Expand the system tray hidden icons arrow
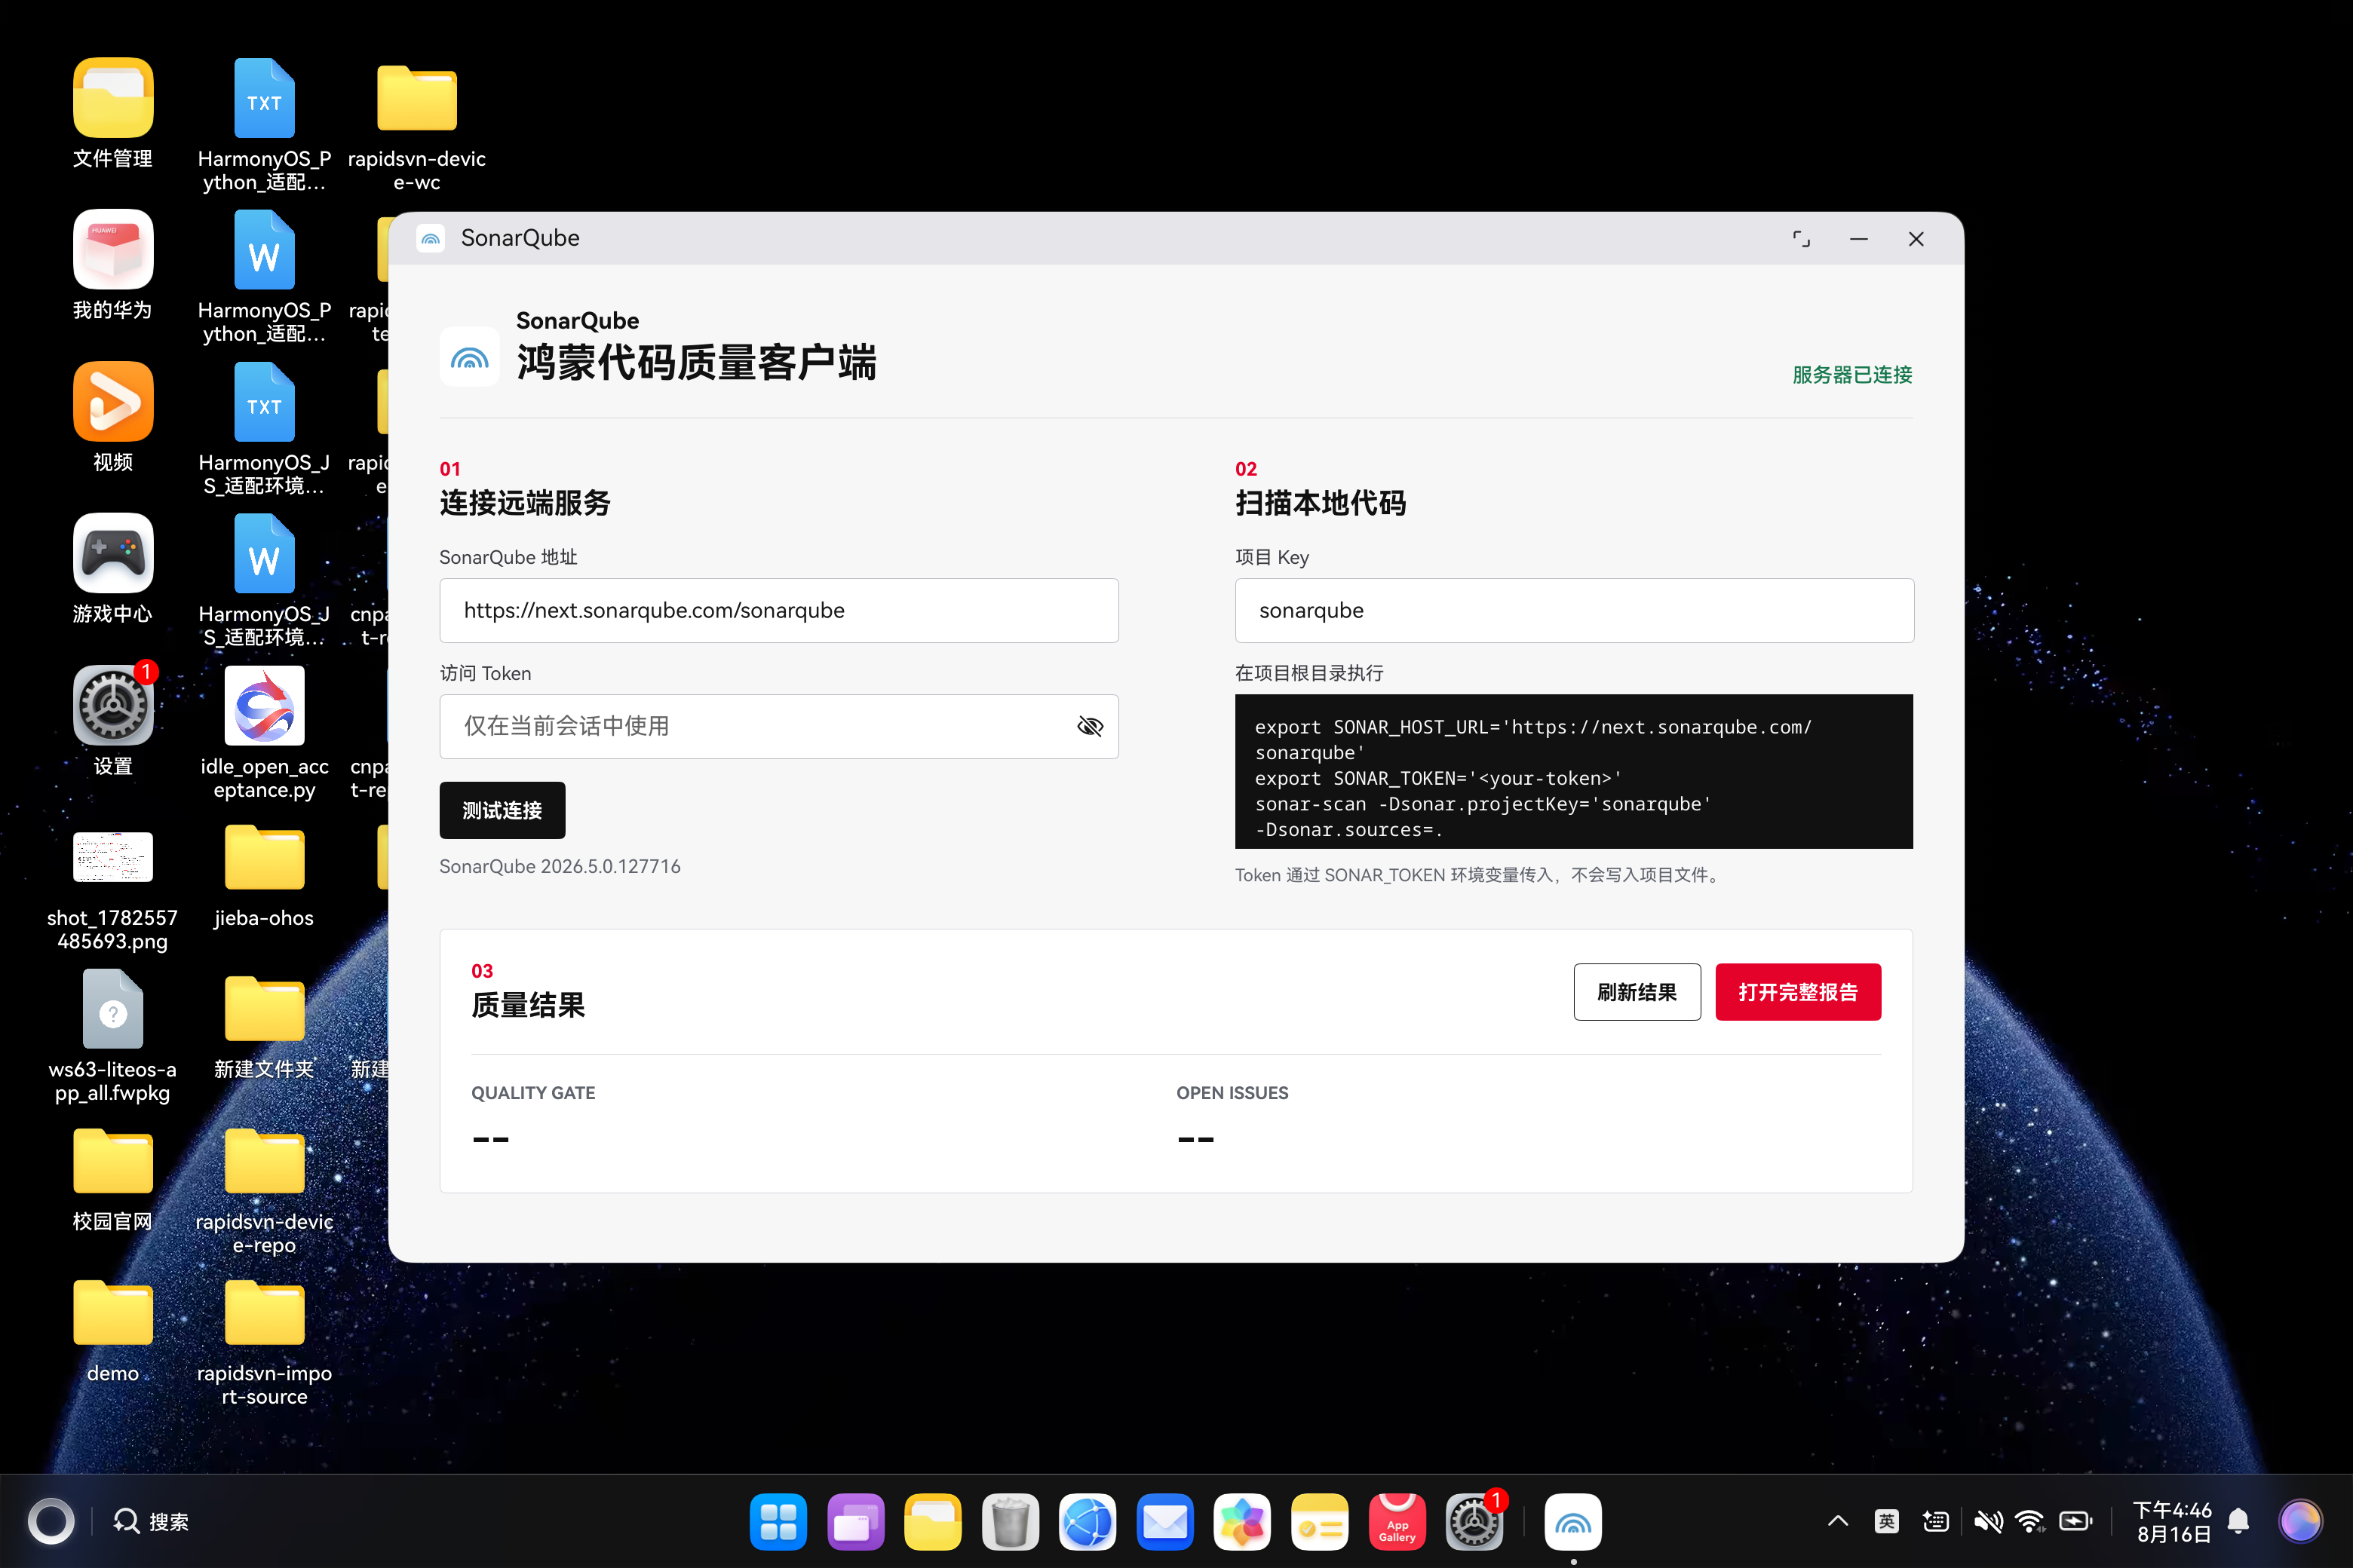This screenshot has height=1568, width=2353. click(1838, 1522)
